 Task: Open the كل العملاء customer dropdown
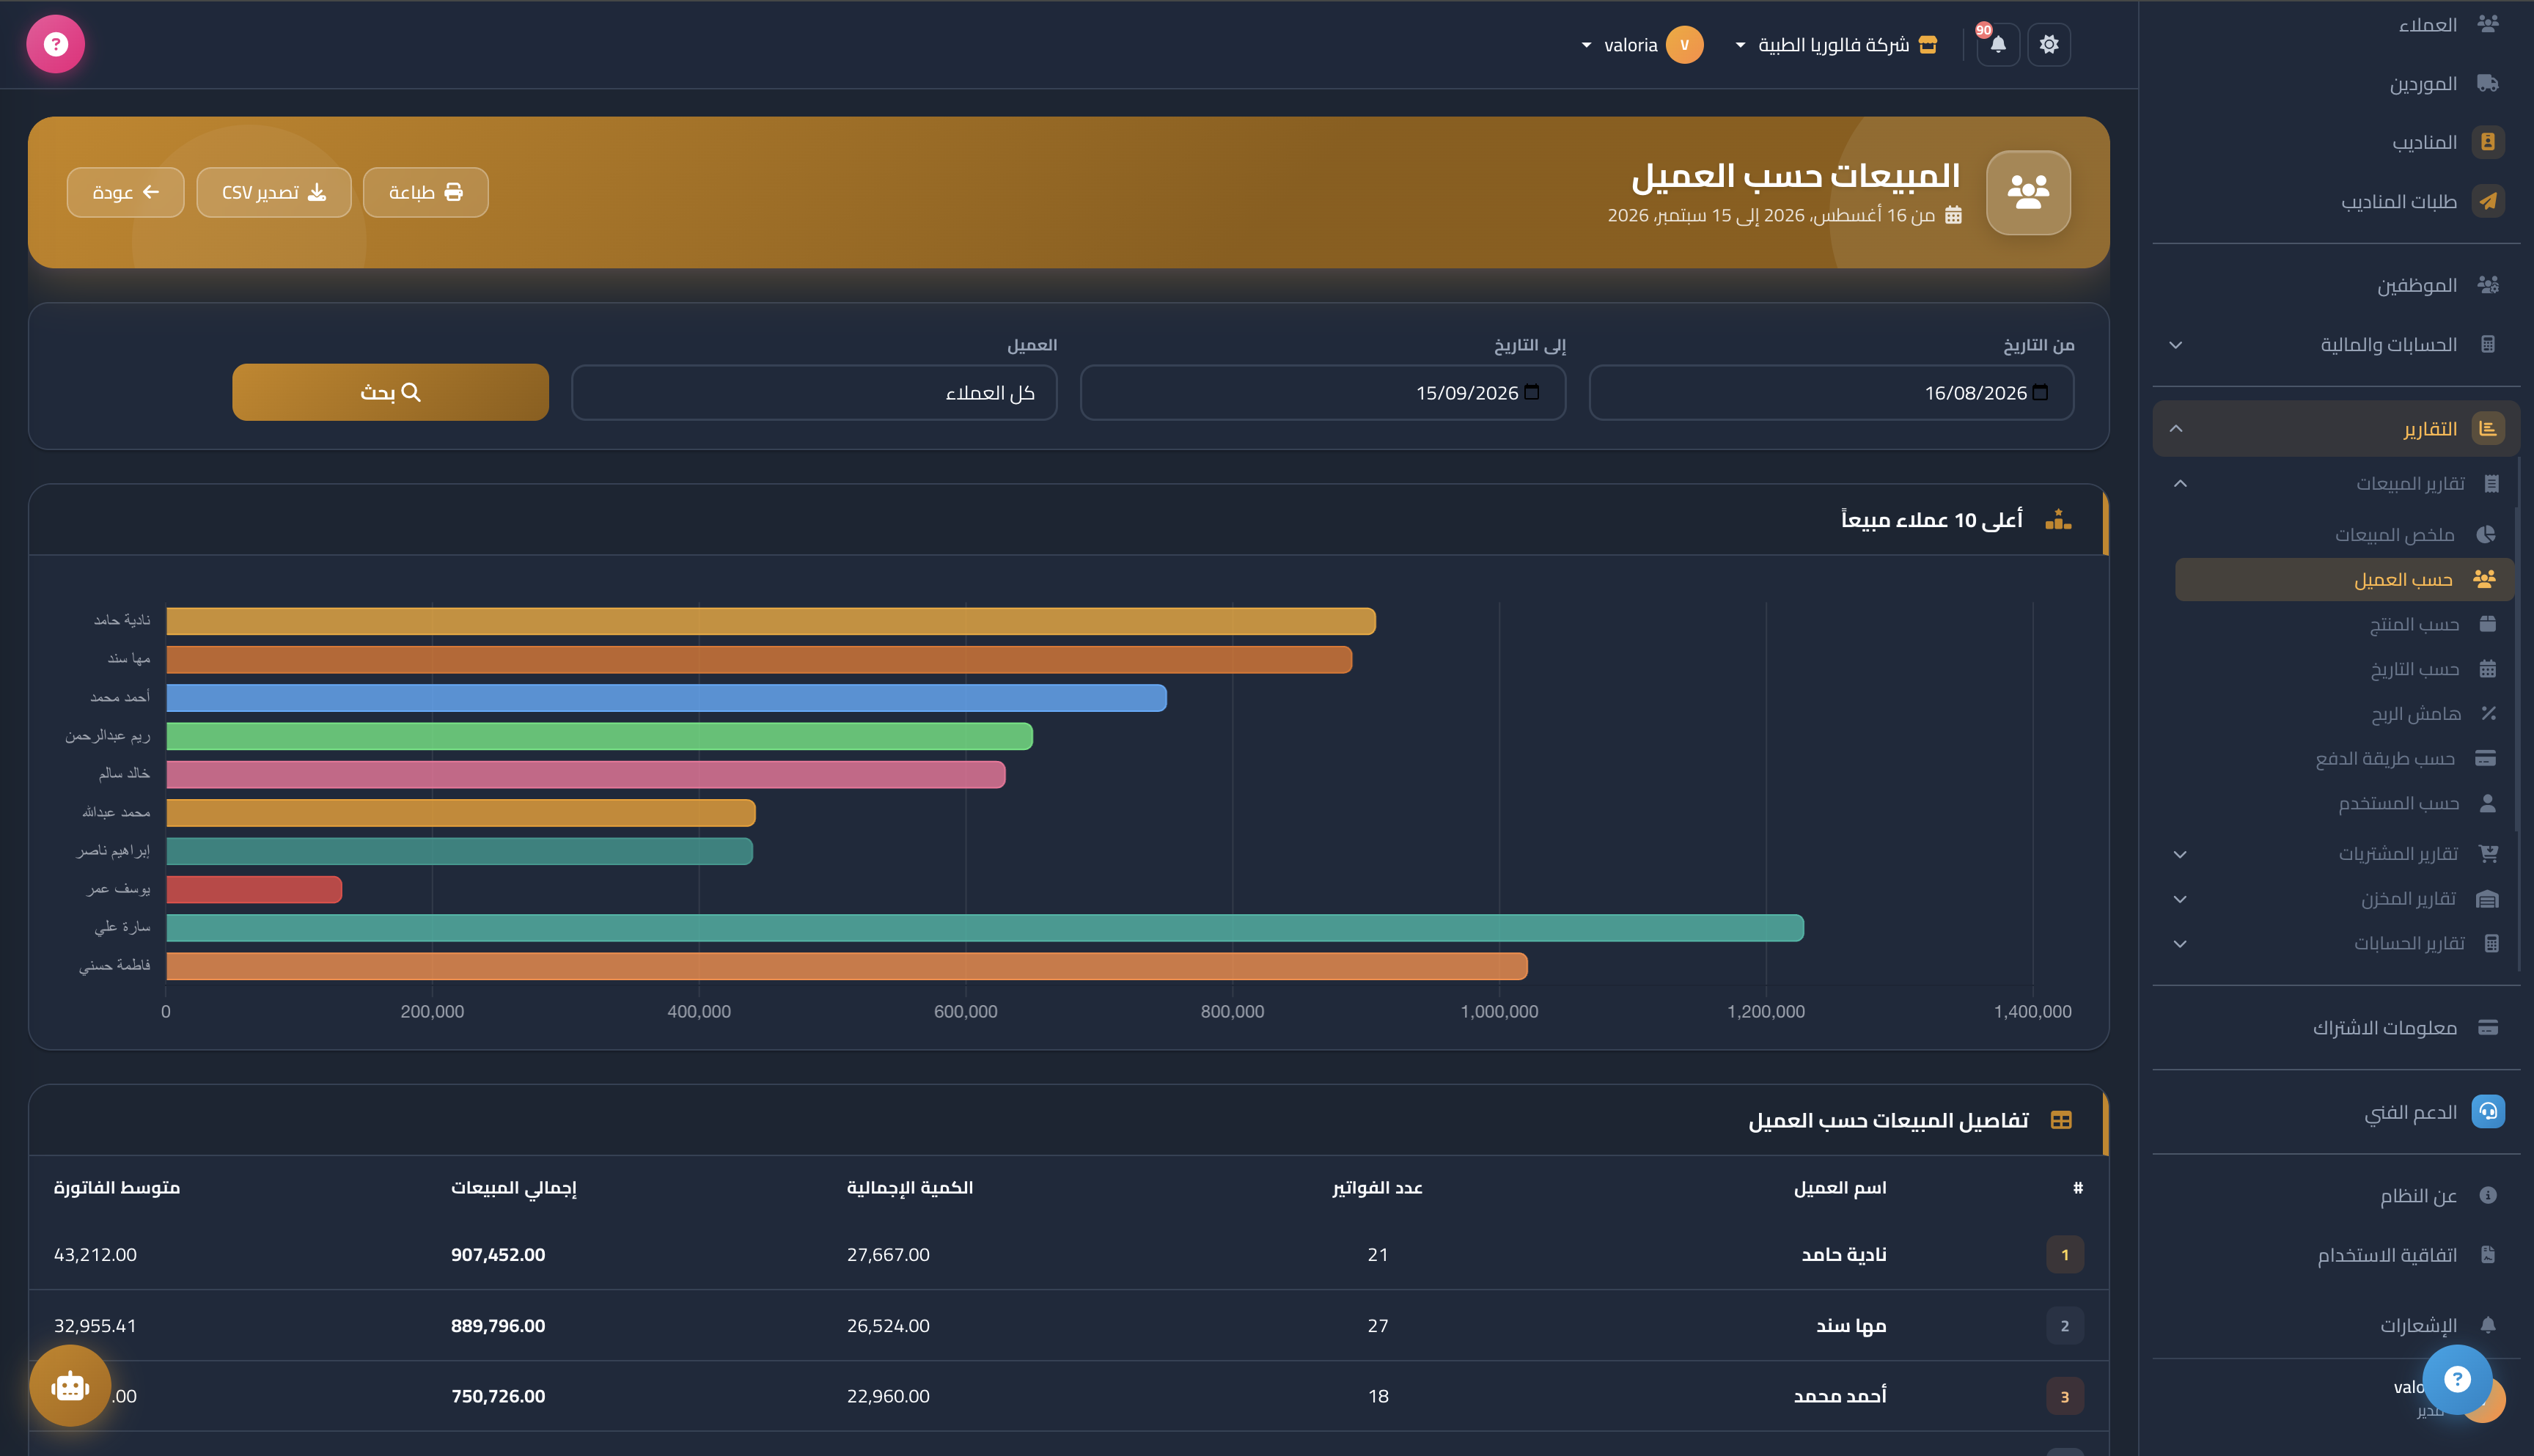pos(814,393)
